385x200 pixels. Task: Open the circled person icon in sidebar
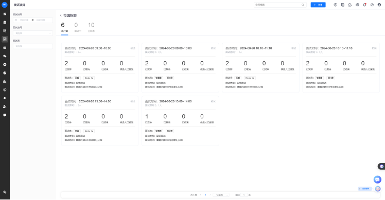[x=5, y=90]
